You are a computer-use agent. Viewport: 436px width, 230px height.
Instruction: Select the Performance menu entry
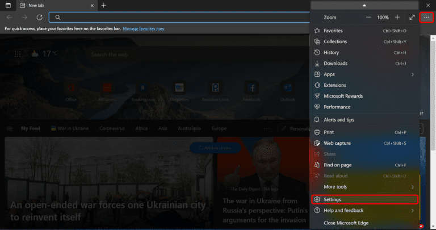click(364, 107)
